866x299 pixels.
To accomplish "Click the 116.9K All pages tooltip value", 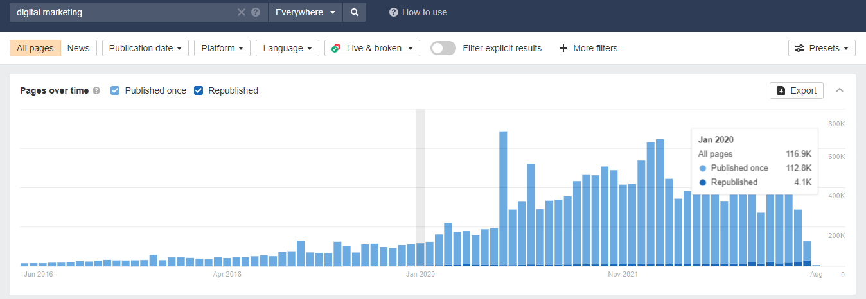I will pos(799,154).
